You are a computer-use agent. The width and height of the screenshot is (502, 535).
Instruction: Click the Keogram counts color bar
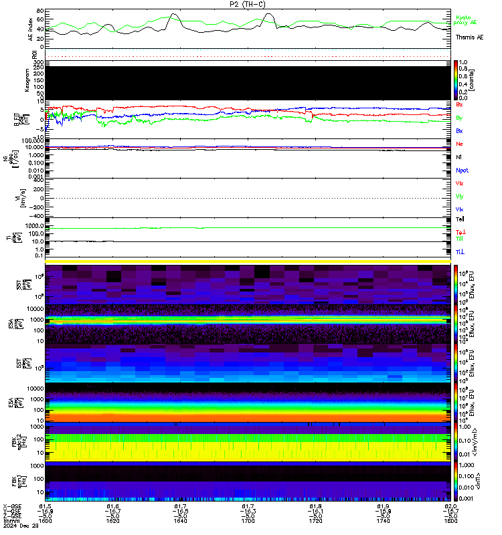tap(456, 80)
